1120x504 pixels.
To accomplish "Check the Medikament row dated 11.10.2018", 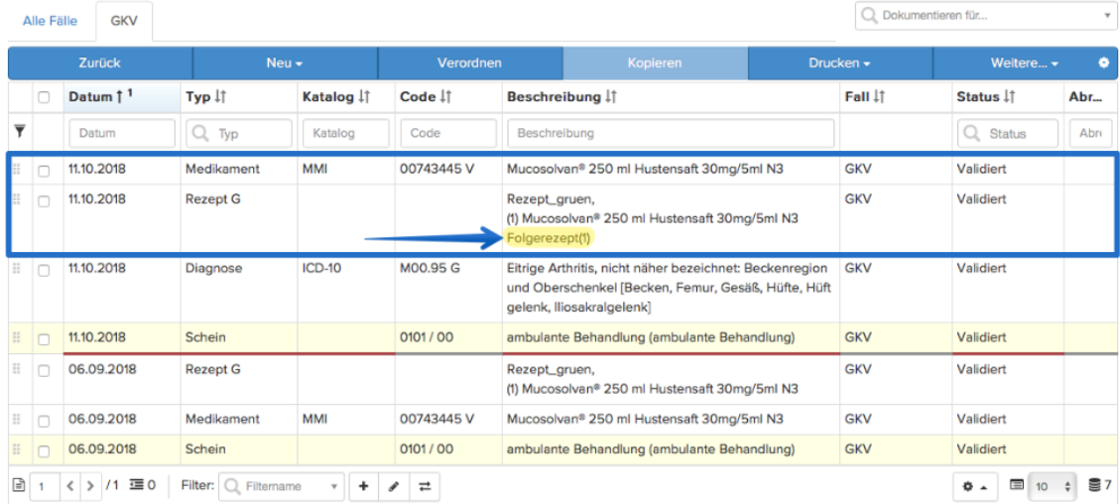I will (44, 171).
